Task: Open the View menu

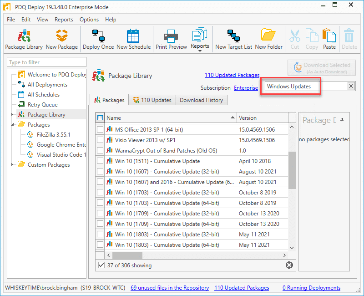Action: pos(42,20)
